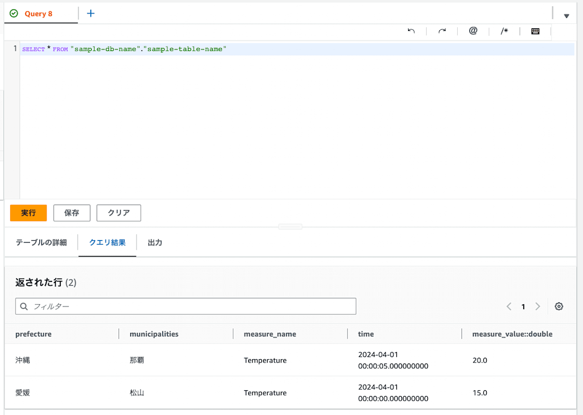Click the 保存 button
This screenshot has height=415, width=583.
72,213
